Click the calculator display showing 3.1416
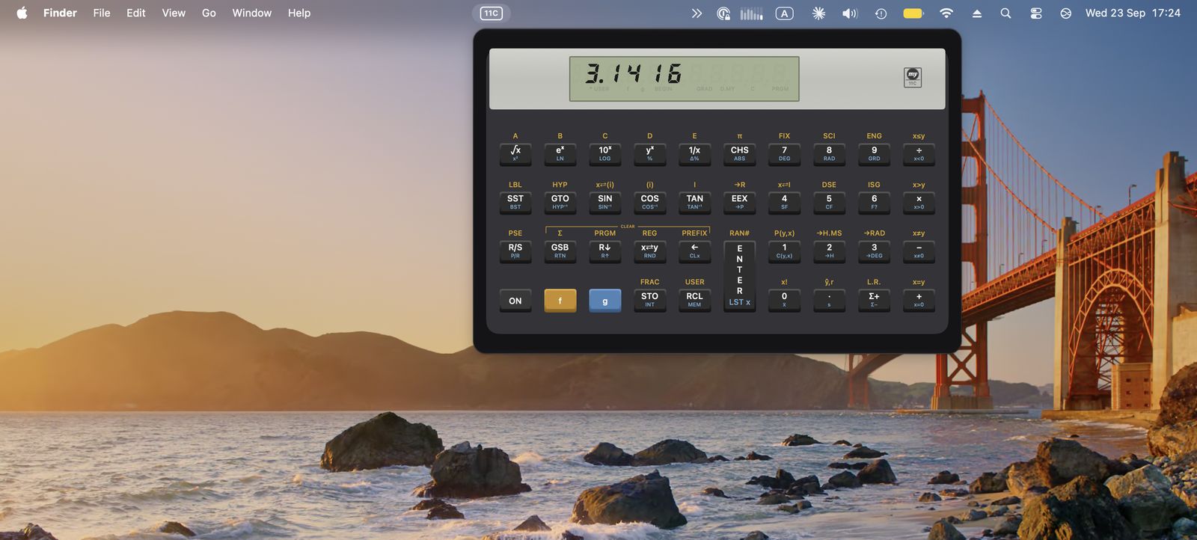Screen dimensions: 1197x540 pos(684,79)
